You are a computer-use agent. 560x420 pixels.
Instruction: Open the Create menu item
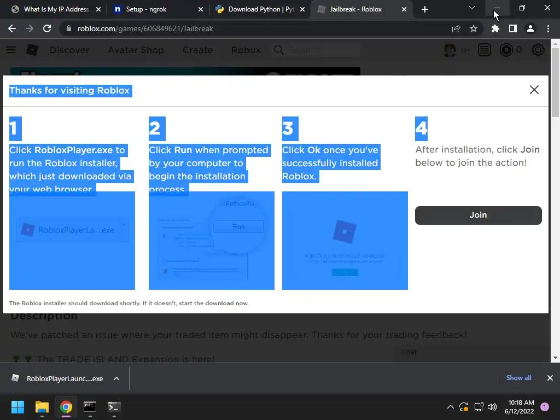(197, 50)
